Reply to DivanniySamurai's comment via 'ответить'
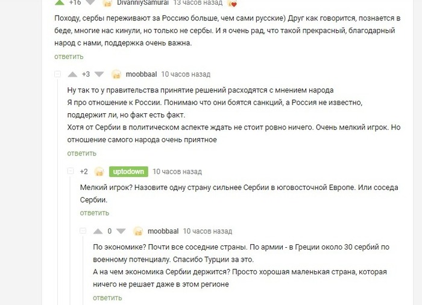Image resolution: width=422 pixels, height=305 pixels. coord(68,57)
